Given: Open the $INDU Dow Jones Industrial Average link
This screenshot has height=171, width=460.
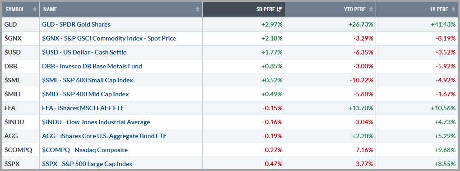Looking at the screenshot, I should point(96,122).
